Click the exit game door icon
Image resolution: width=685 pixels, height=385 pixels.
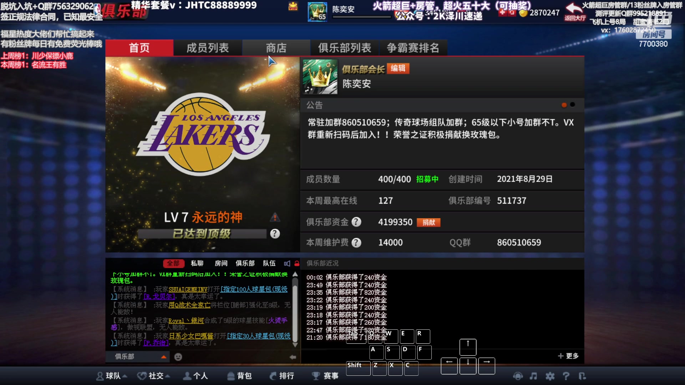pyautogui.click(x=582, y=376)
